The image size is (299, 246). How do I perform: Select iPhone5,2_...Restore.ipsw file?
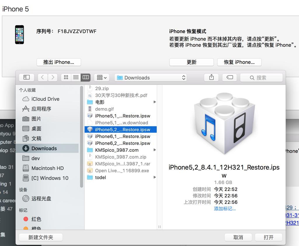[121, 130]
